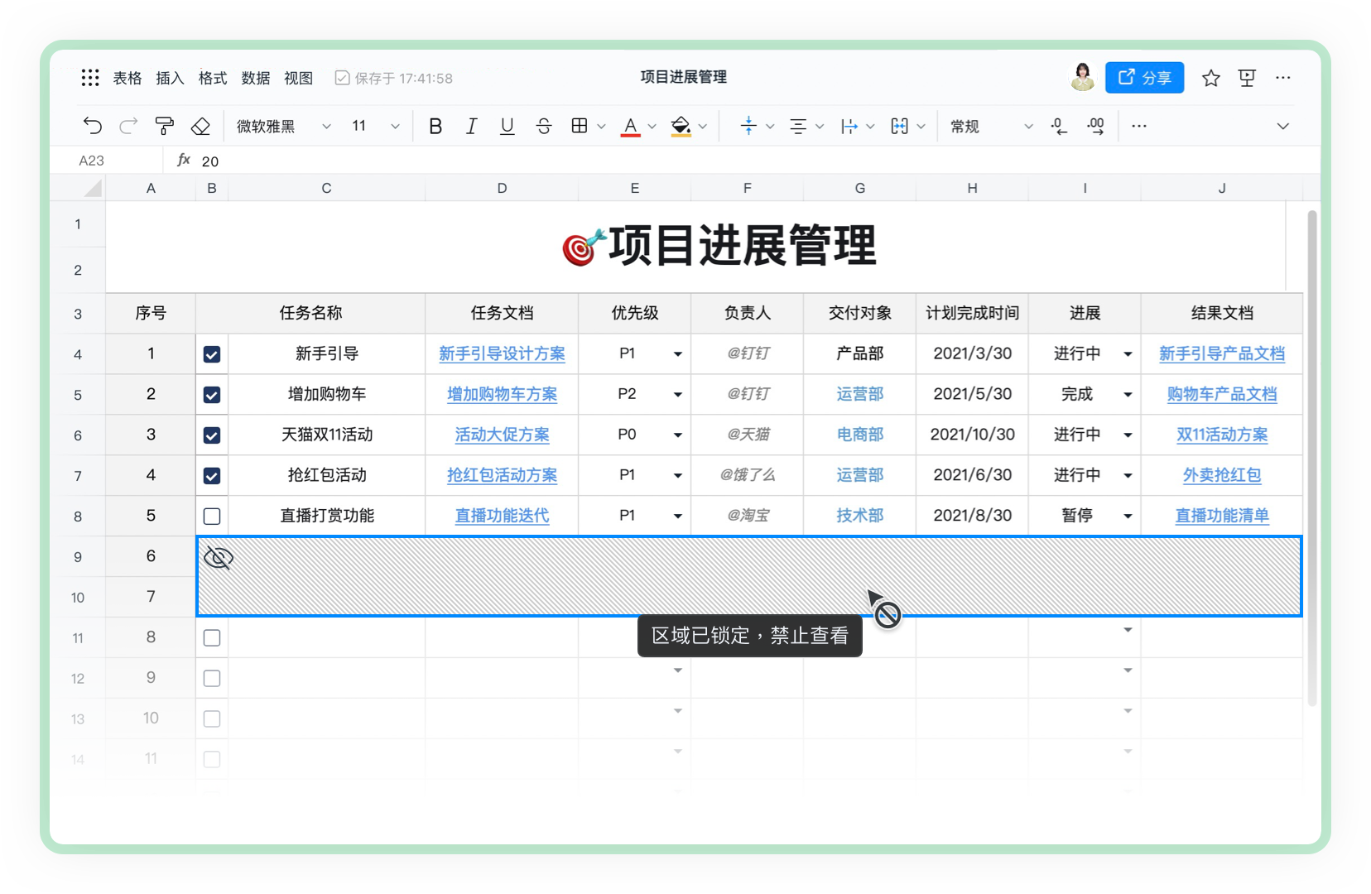1371x894 pixels.
Task: Open the 新手引导设计方案 link
Action: point(502,353)
